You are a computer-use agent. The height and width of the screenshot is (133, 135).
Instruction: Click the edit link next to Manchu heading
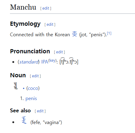click(x=46, y=8)
